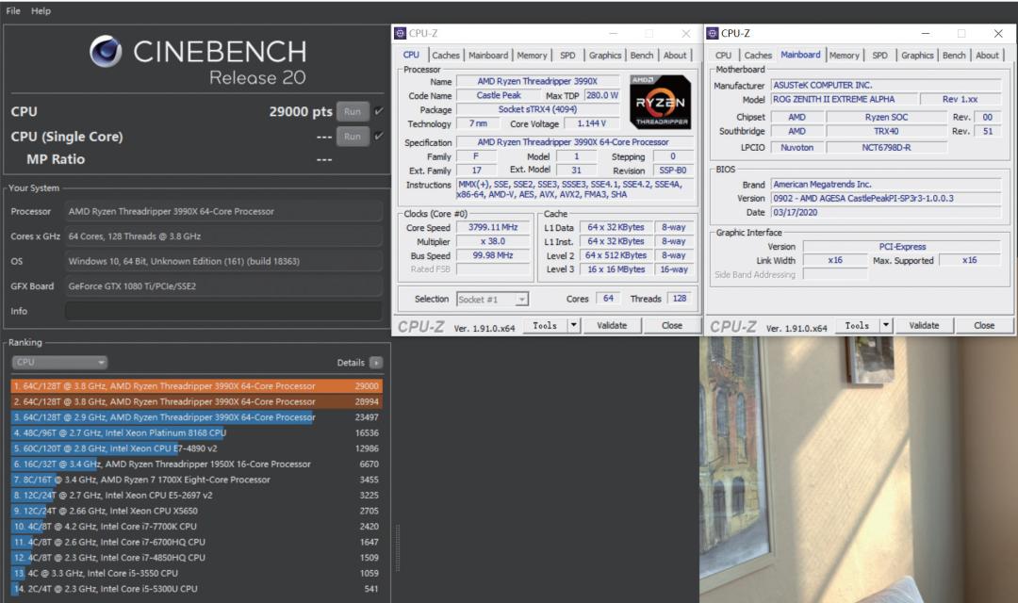Click the Ryzen Threadripper logo in CPU-Z
The width and height of the screenshot is (1018, 603).
click(x=661, y=102)
